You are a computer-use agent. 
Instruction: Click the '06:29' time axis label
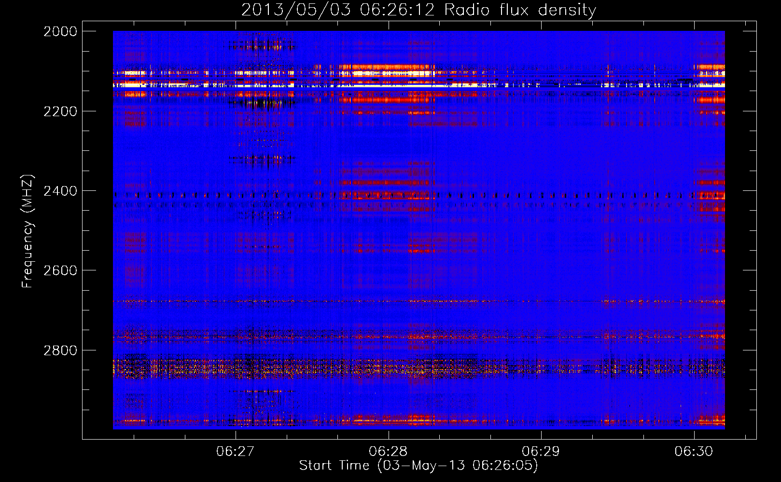click(541, 451)
